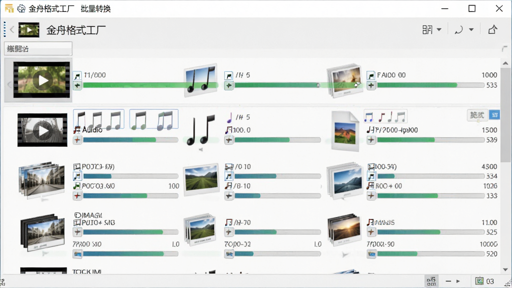Select the three-note music box above Audio
Image resolution: width=512 pixels, height=288 pixels.
(98, 119)
